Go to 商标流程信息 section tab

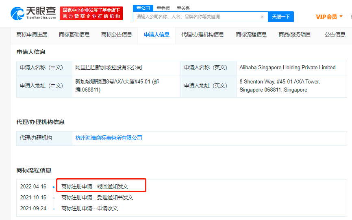(x=251, y=34)
